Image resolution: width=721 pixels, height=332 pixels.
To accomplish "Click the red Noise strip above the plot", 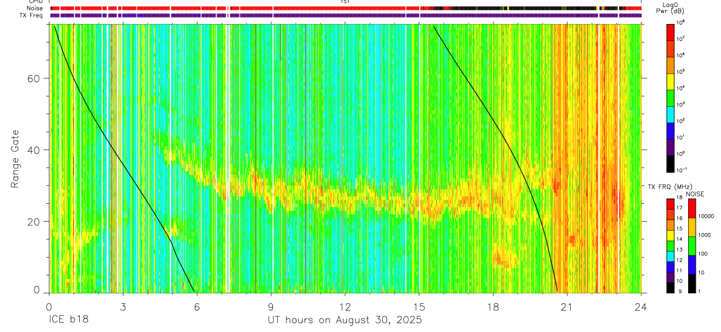I will pyautogui.click(x=345, y=9).
